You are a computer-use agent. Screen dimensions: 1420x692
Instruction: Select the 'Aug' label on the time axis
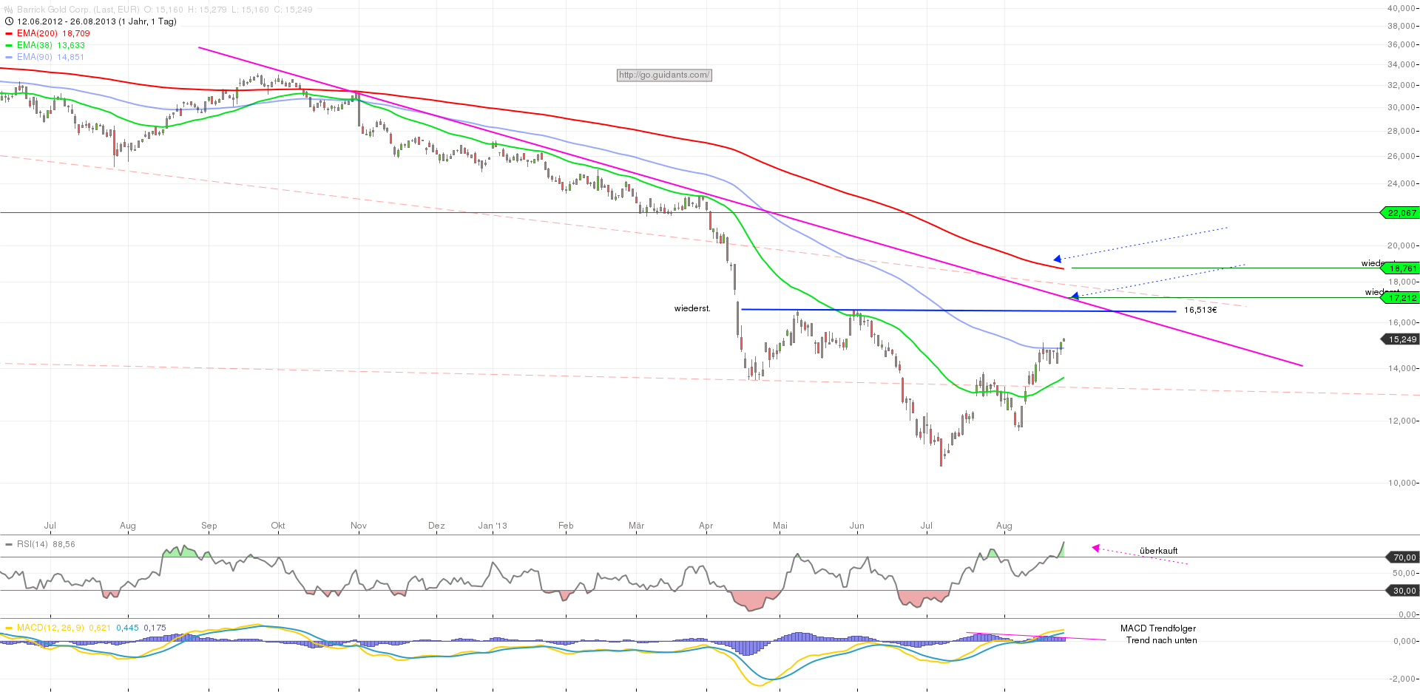pyautogui.click(x=127, y=525)
